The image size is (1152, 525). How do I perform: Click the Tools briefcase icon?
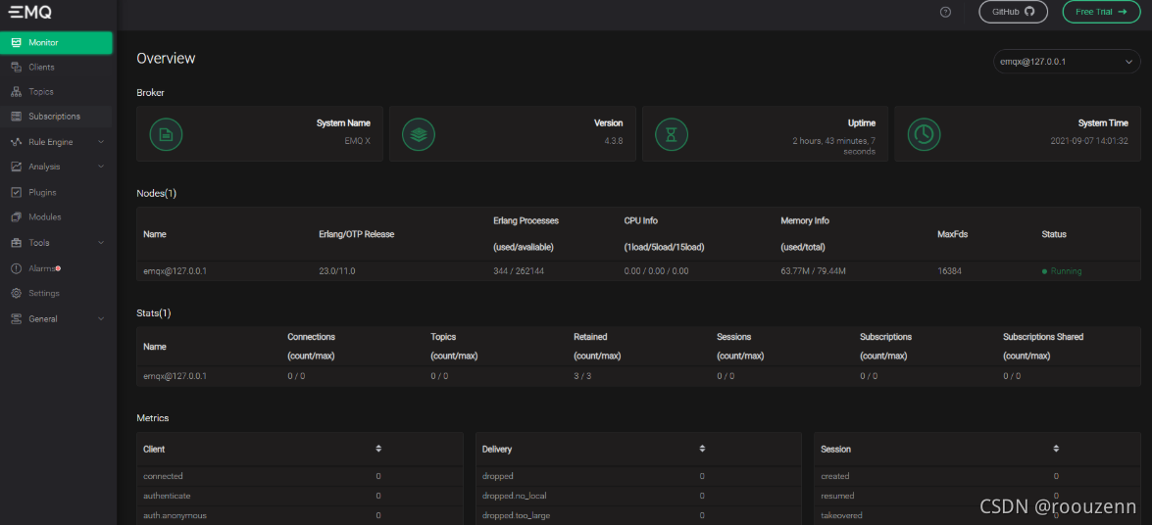coord(16,242)
